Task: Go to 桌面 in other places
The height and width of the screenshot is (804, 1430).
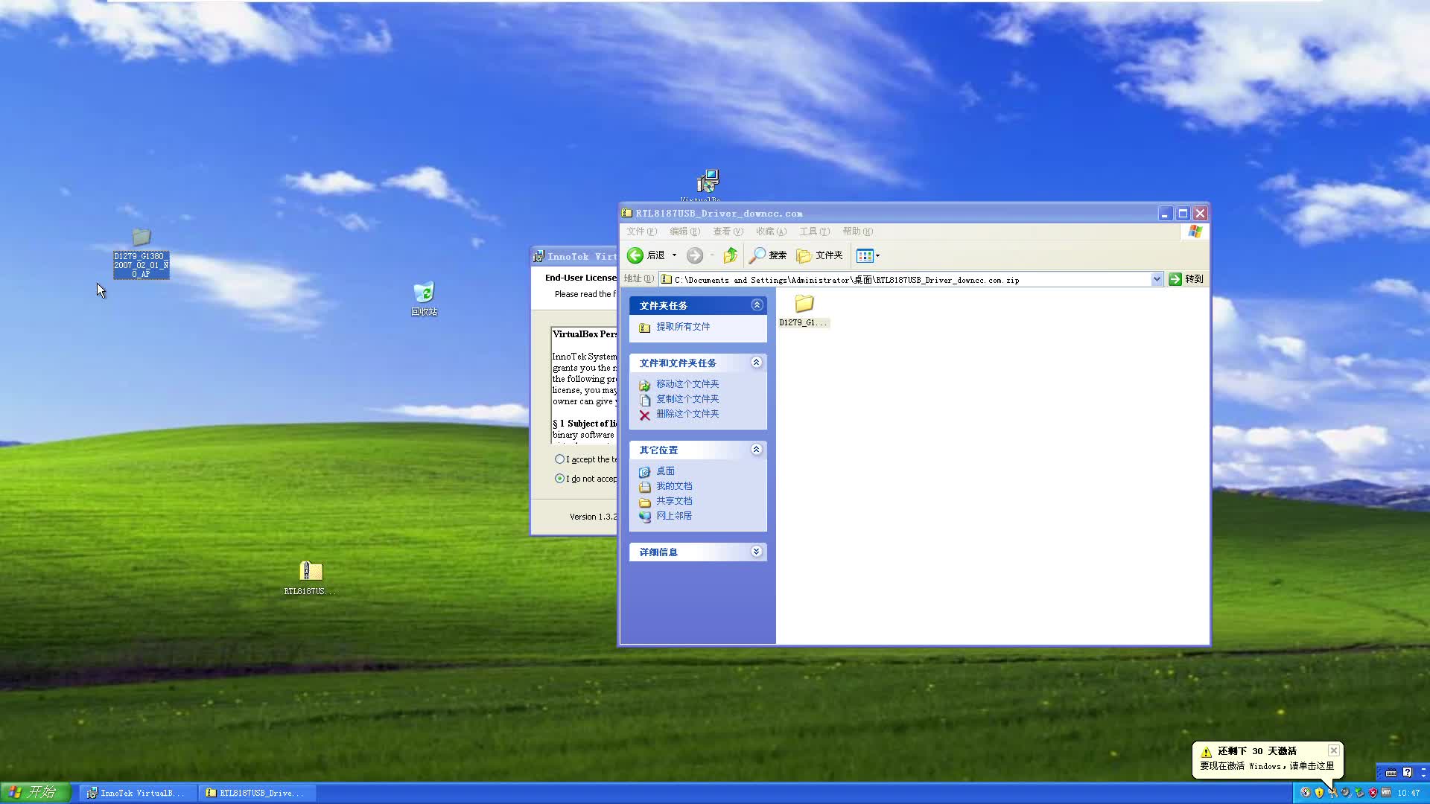Action: coord(665,471)
